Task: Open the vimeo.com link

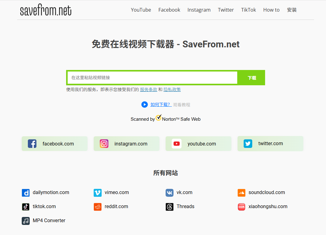Action: (x=117, y=193)
